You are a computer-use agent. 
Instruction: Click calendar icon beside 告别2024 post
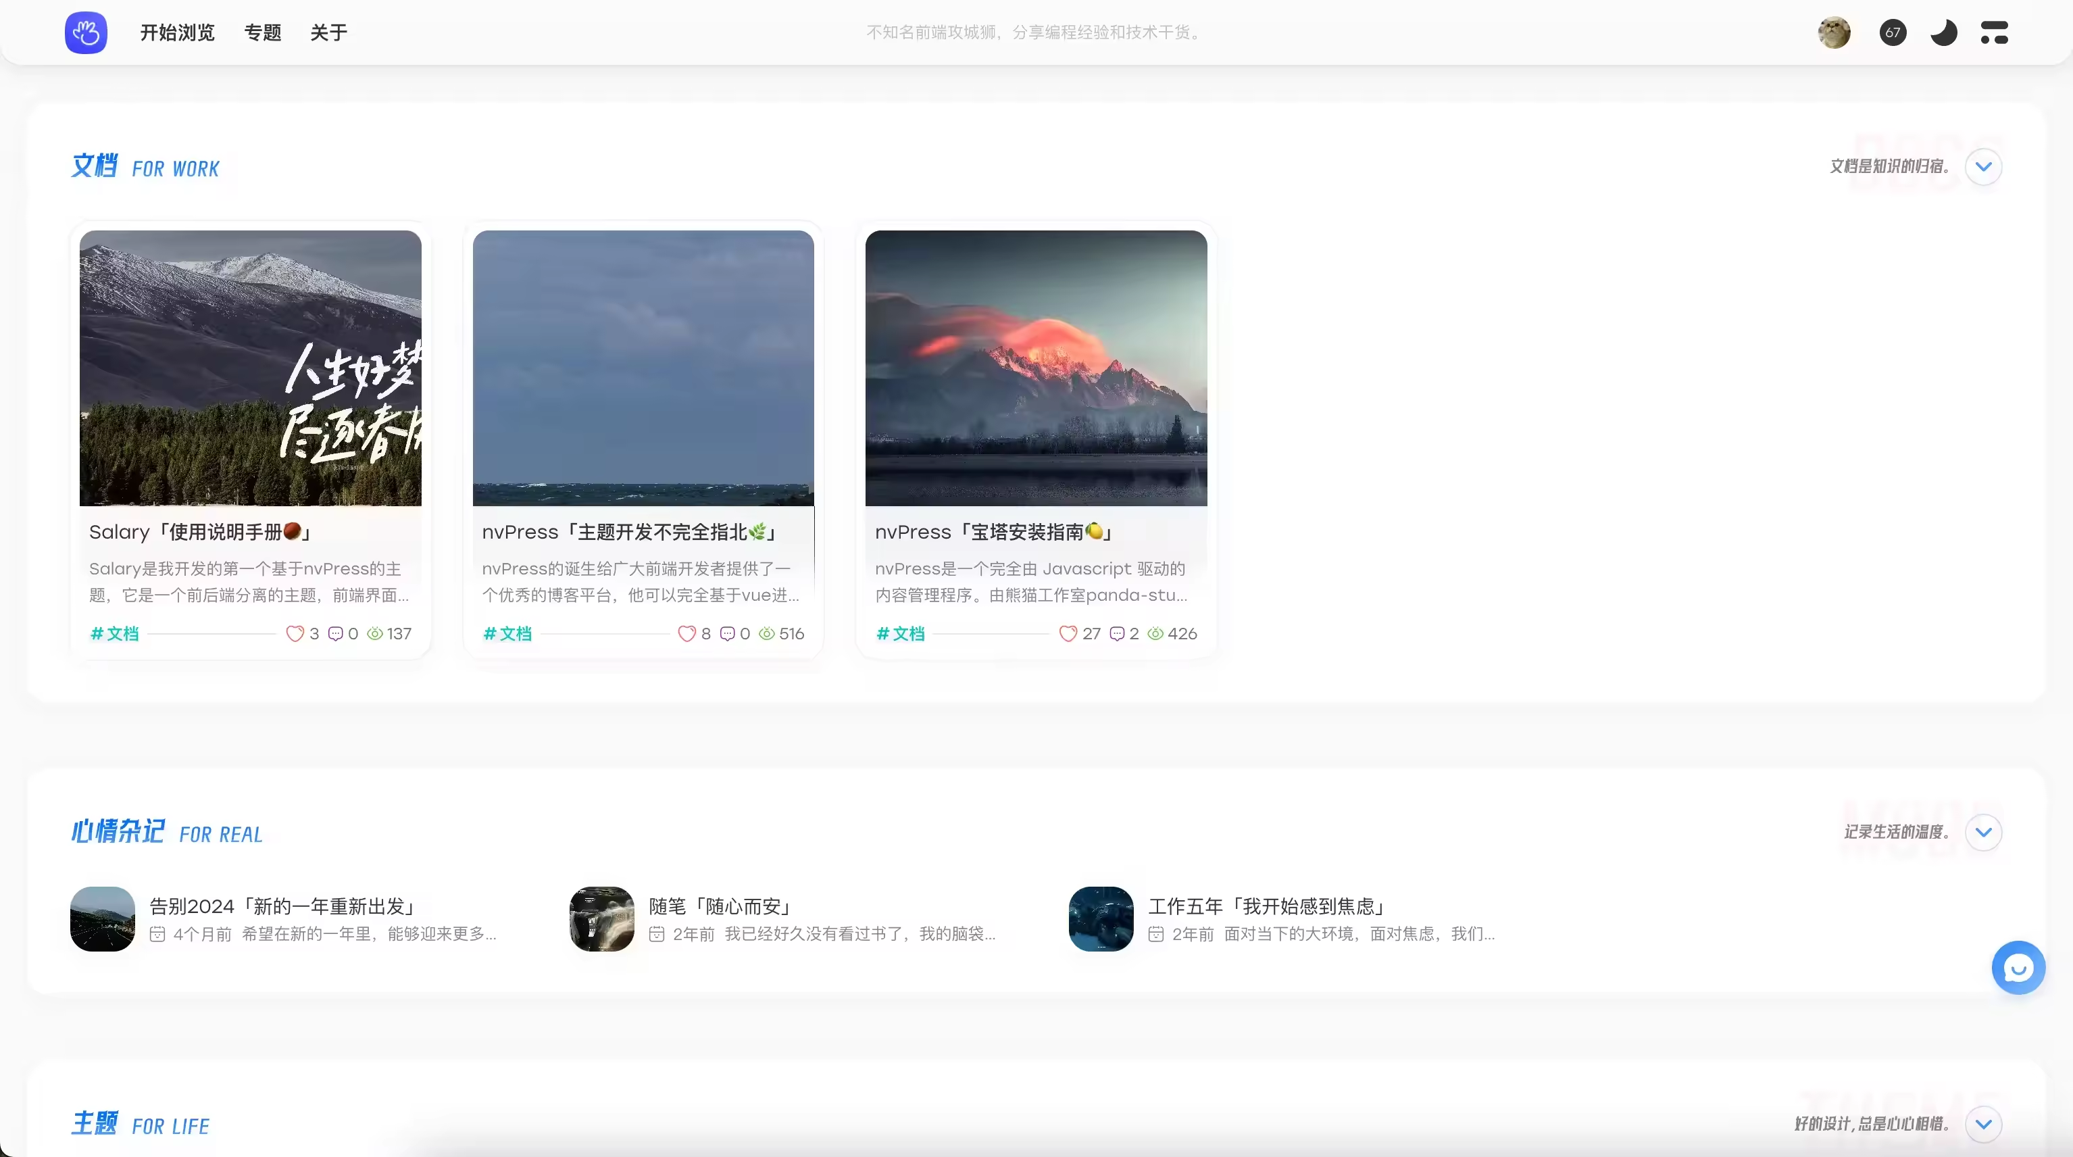157,934
